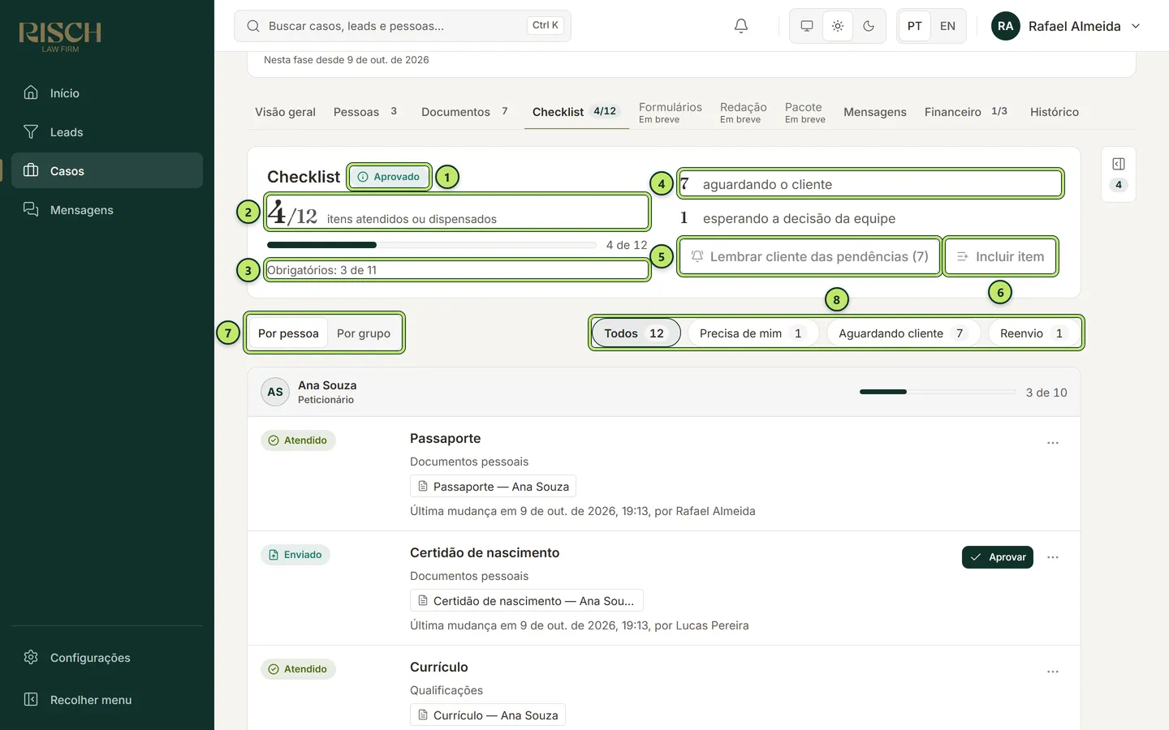Select dark theme moon icon
1169x730 pixels.
[868, 26]
